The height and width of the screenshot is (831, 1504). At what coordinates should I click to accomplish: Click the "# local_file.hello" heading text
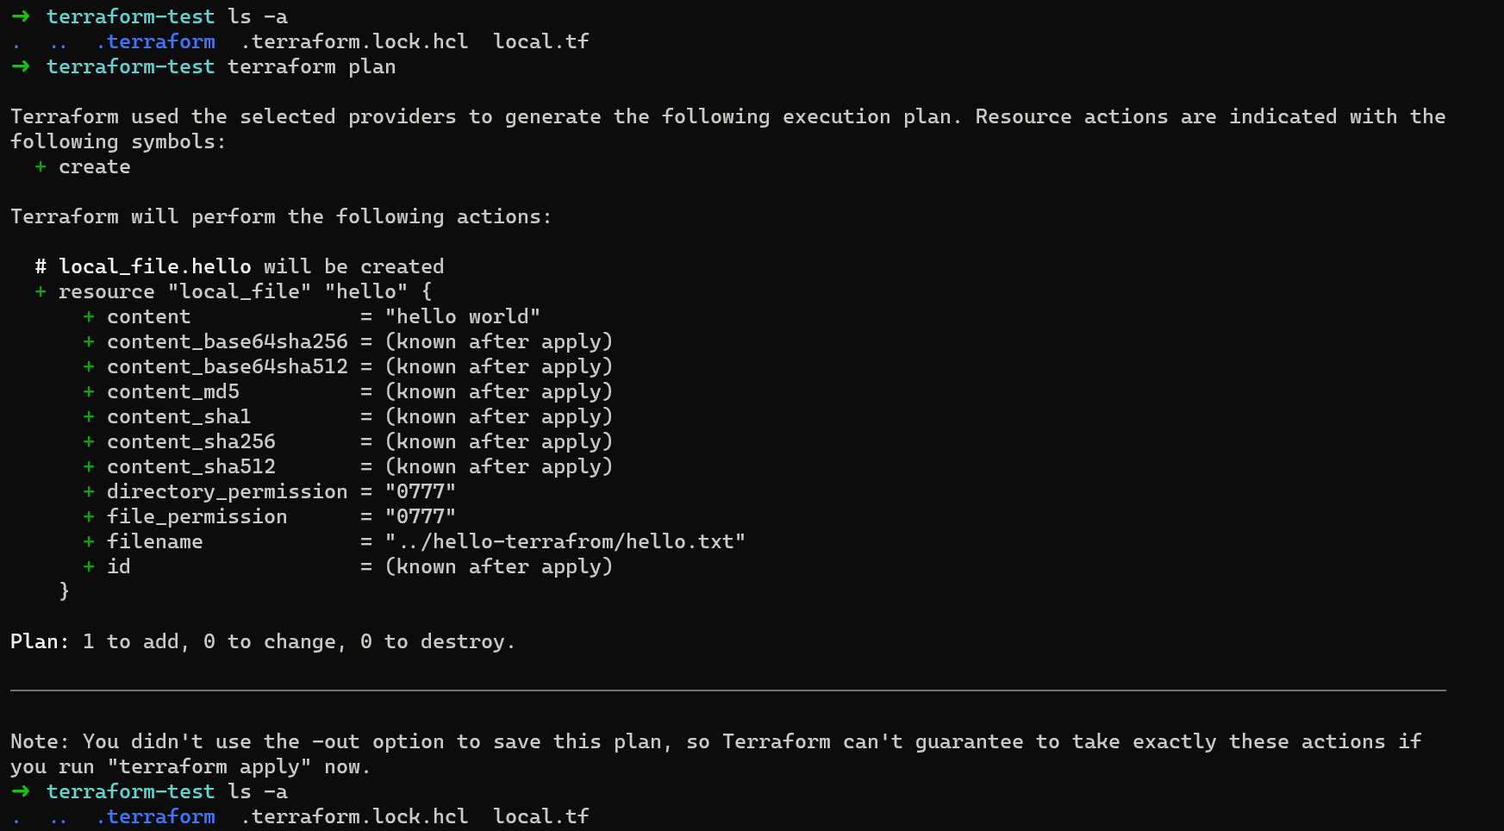coord(143,266)
